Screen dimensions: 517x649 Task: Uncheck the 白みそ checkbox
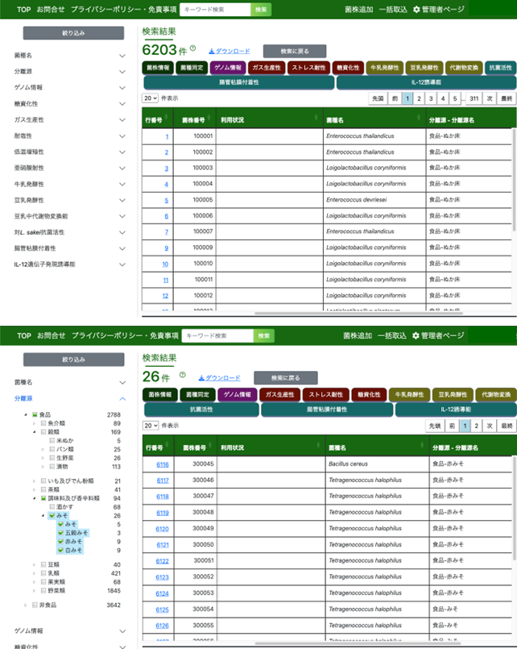(x=60, y=551)
